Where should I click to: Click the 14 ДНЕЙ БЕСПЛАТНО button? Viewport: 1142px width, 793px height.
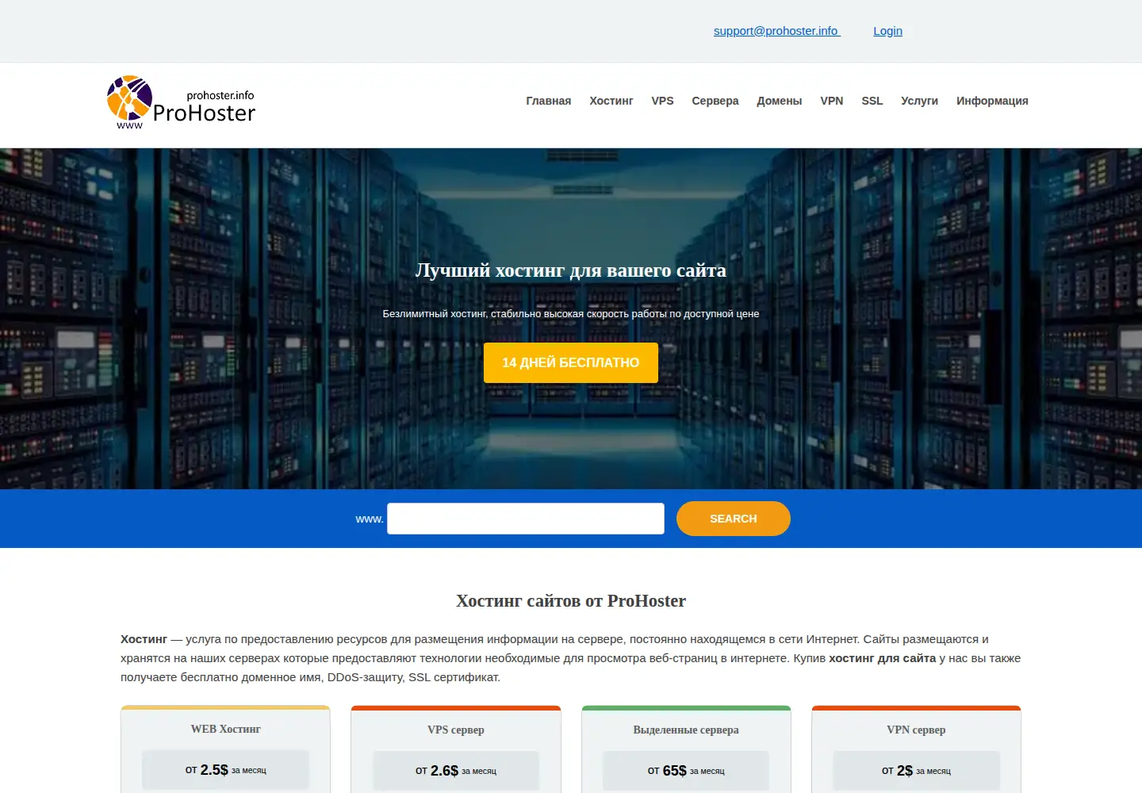click(x=571, y=362)
